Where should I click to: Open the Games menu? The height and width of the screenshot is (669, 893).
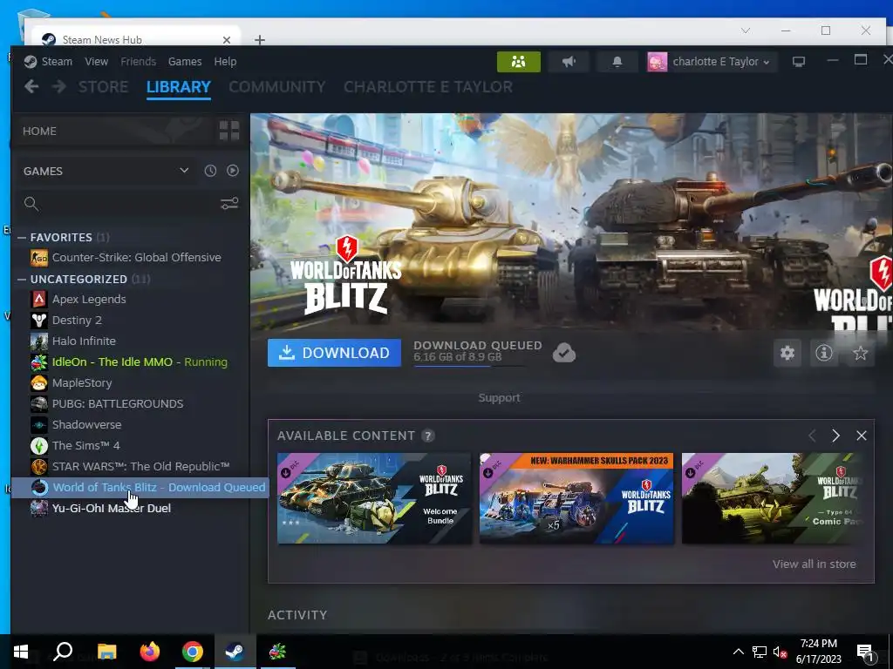click(x=185, y=62)
